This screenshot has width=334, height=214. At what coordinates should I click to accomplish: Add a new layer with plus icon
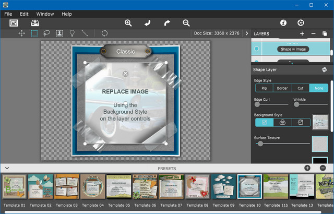[x=302, y=34]
